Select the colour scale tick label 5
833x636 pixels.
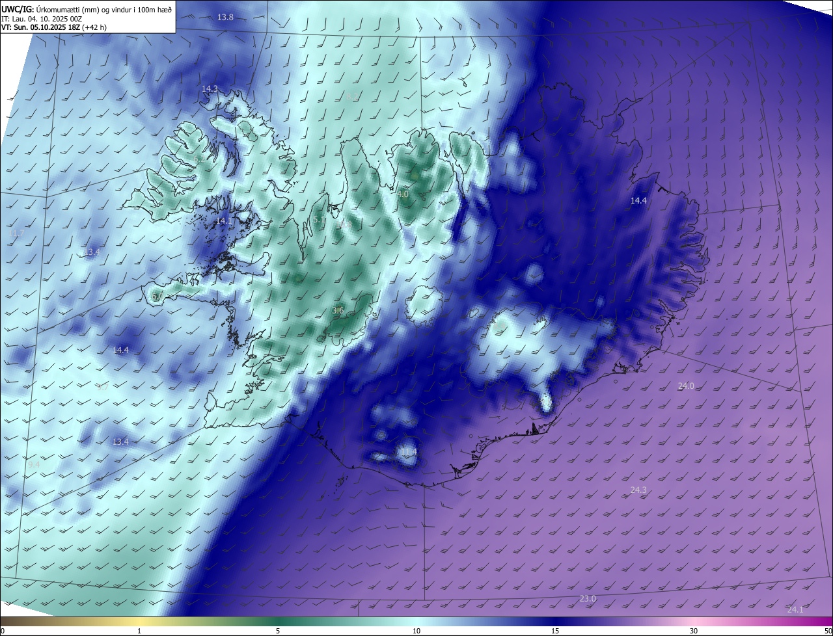[278, 631]
